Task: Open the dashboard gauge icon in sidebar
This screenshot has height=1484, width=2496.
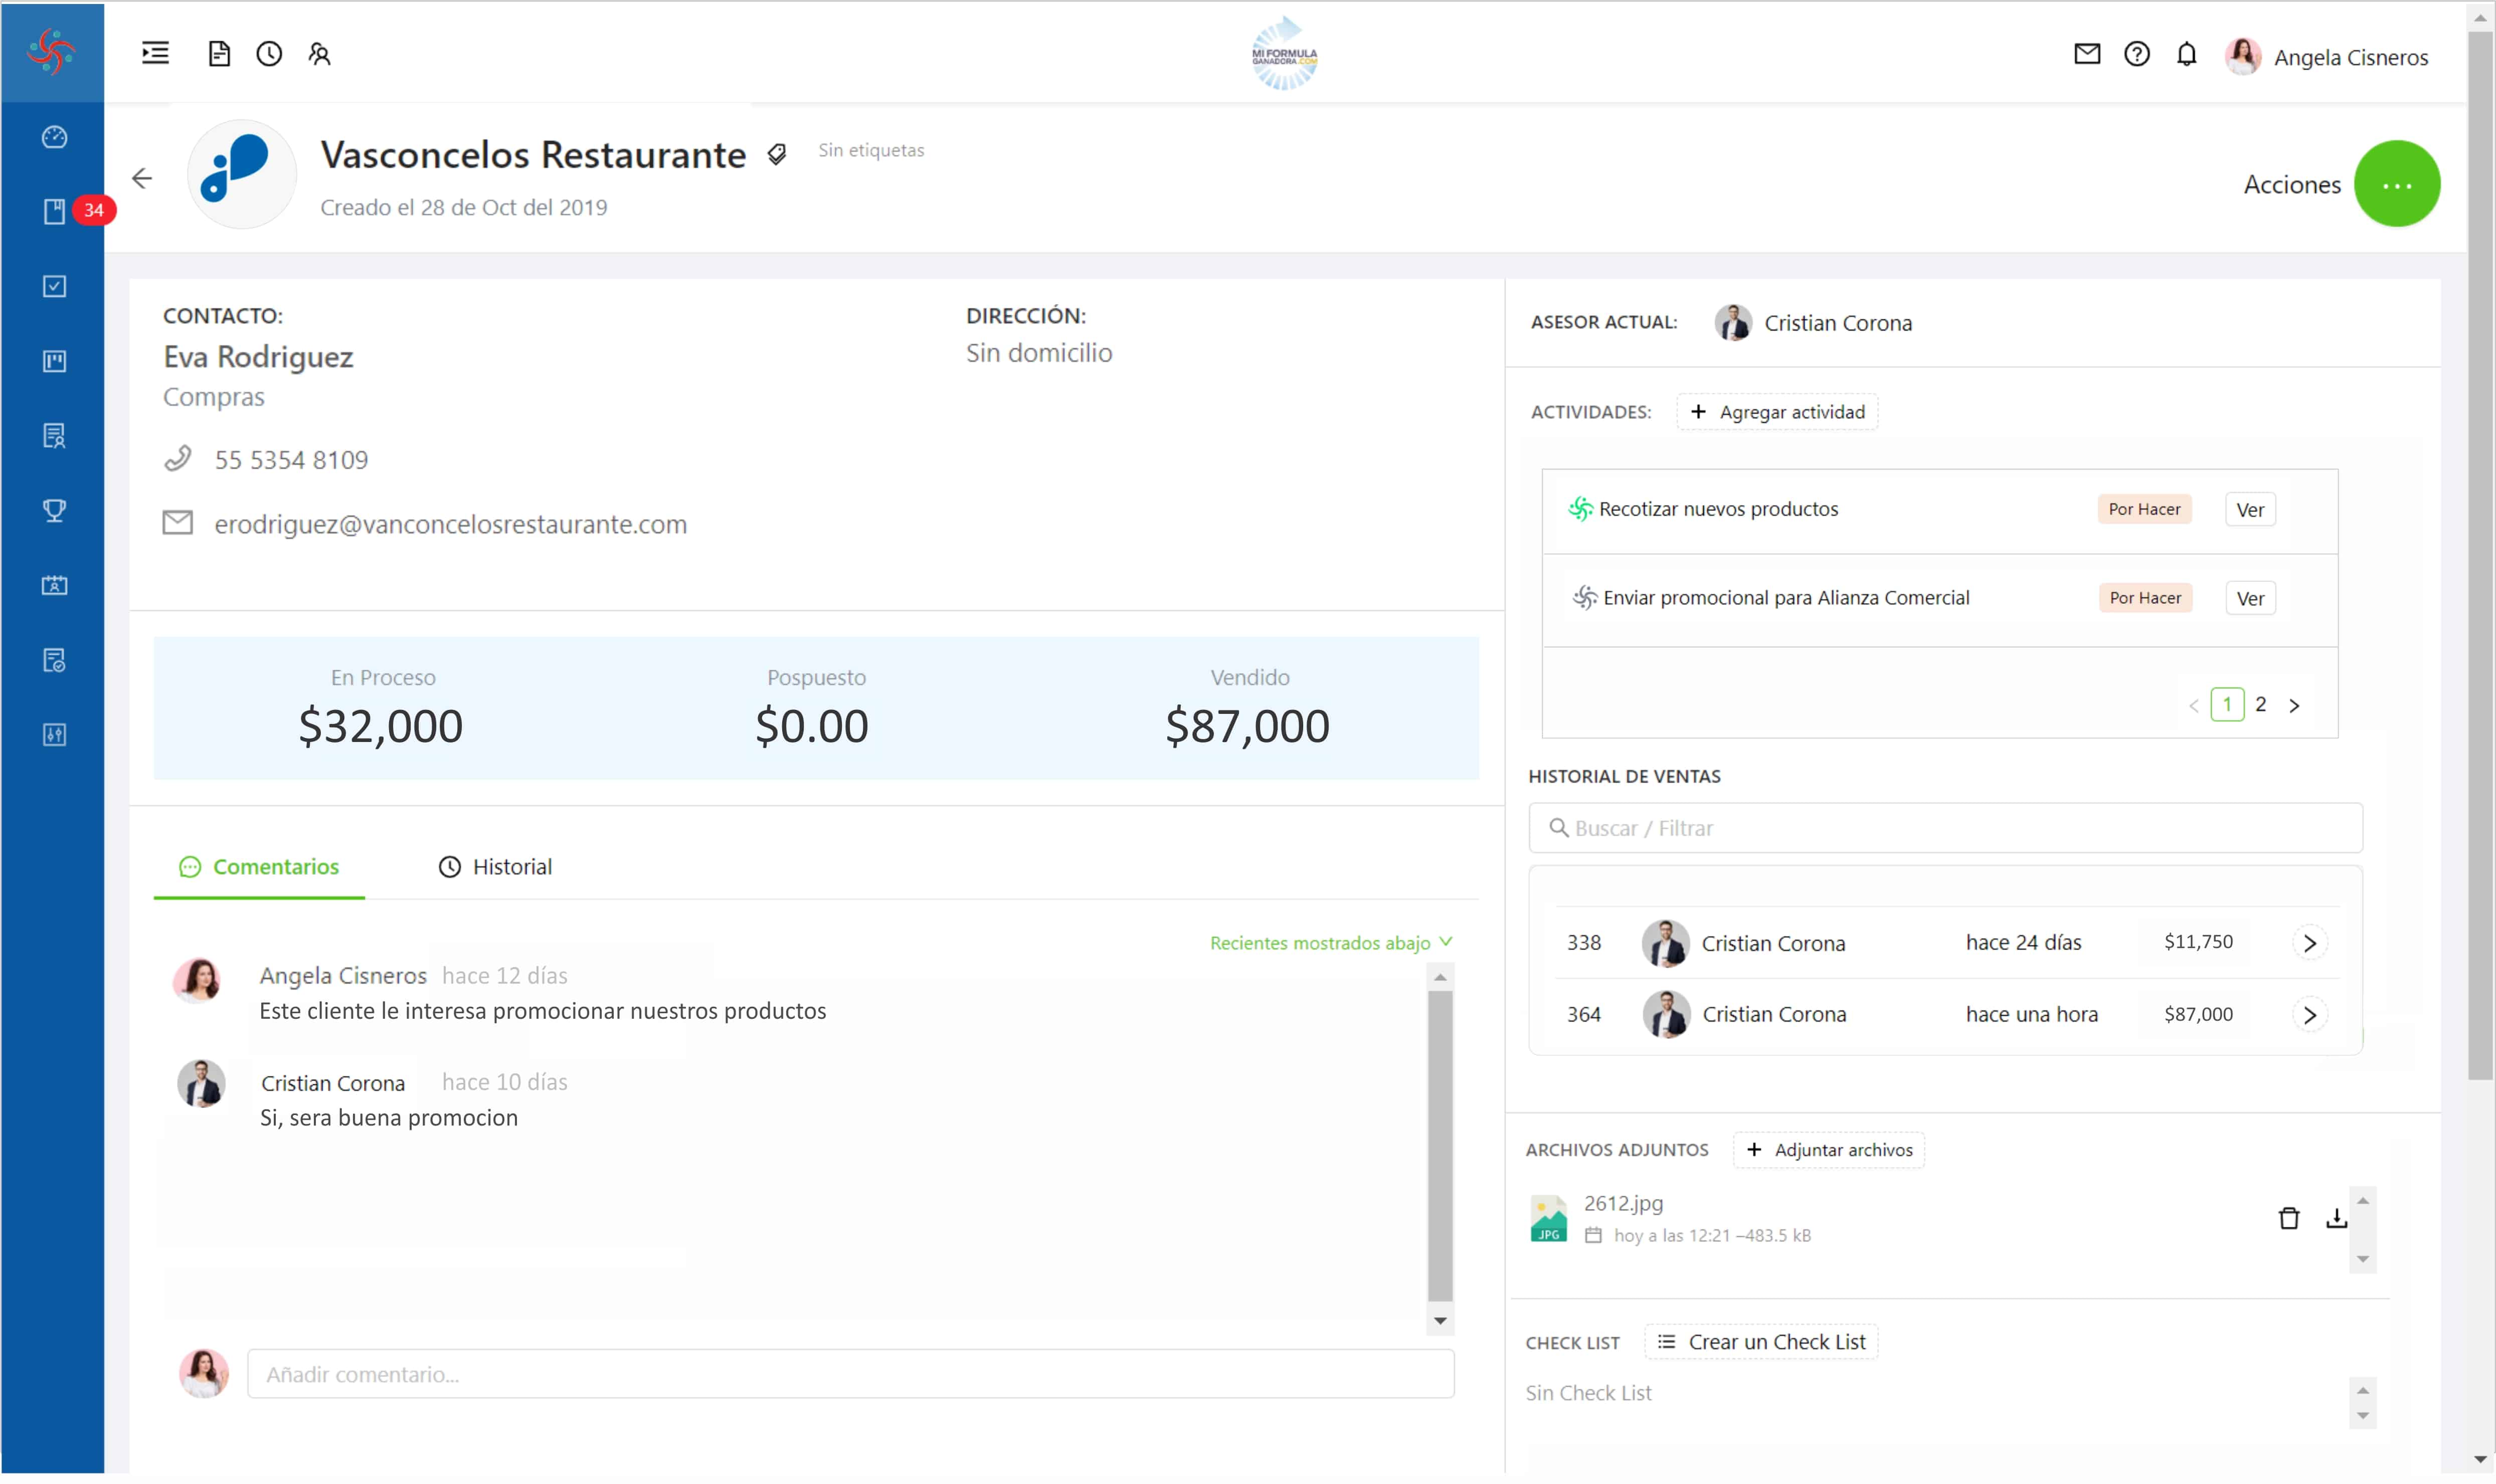Action: point(54,137)
